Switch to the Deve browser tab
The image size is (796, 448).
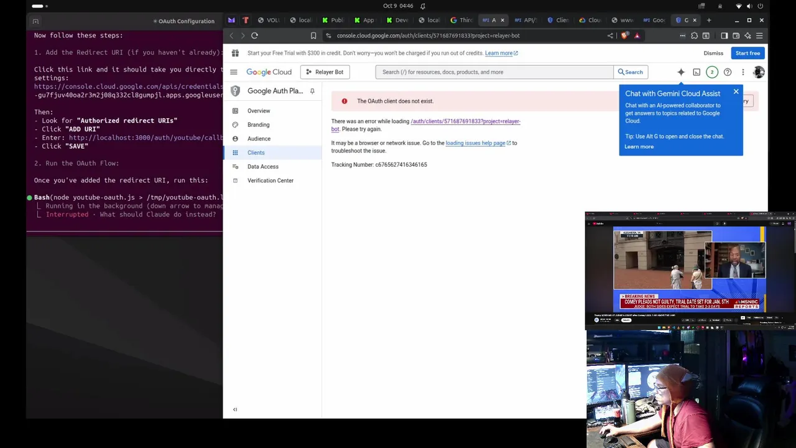[x=397, y=20]
